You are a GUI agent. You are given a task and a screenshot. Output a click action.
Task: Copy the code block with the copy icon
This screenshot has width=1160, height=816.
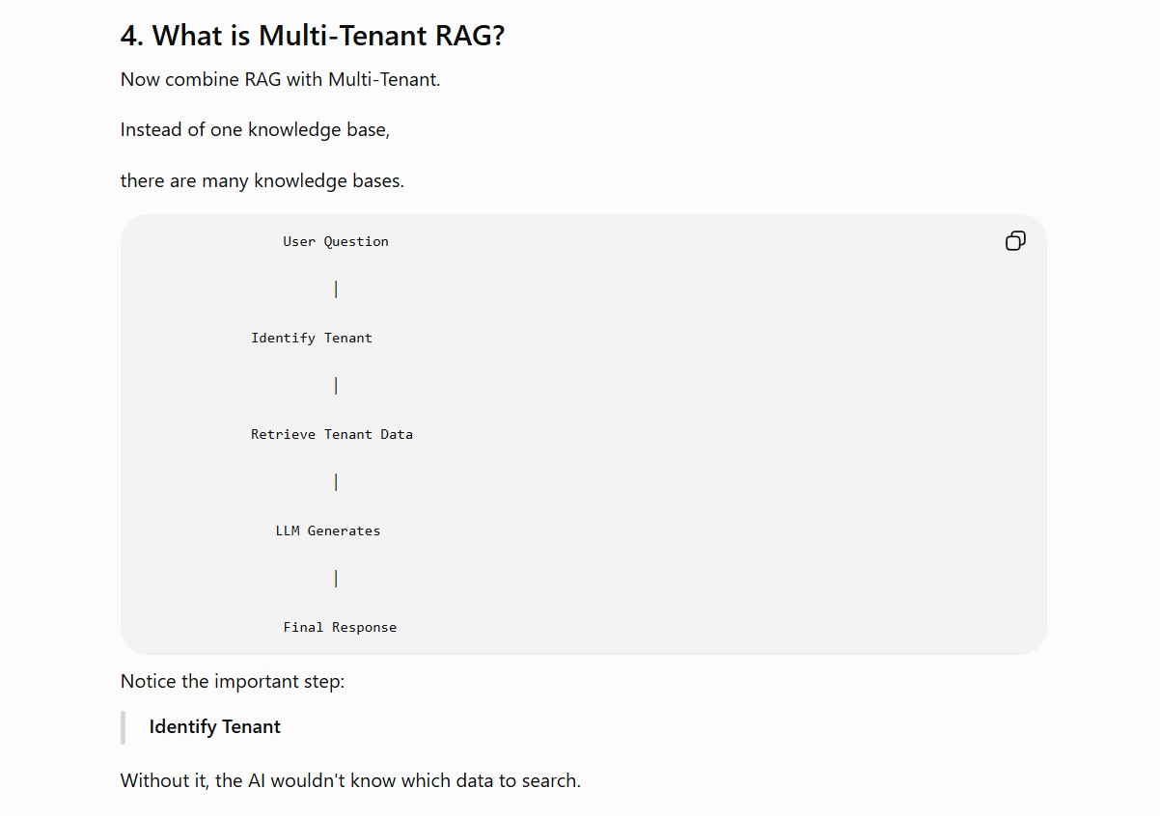tap(1015, 241)
